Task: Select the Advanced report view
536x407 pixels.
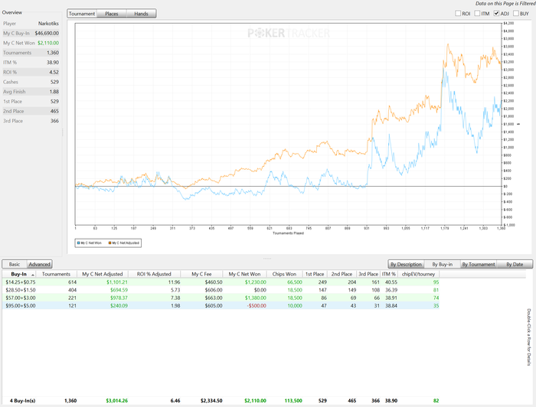Action: tap(39, 264)
